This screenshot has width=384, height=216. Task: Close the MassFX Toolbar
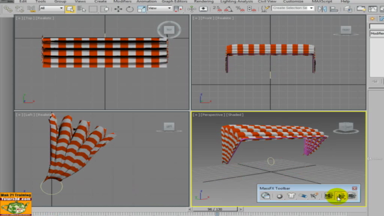click(x=355, y=188)
